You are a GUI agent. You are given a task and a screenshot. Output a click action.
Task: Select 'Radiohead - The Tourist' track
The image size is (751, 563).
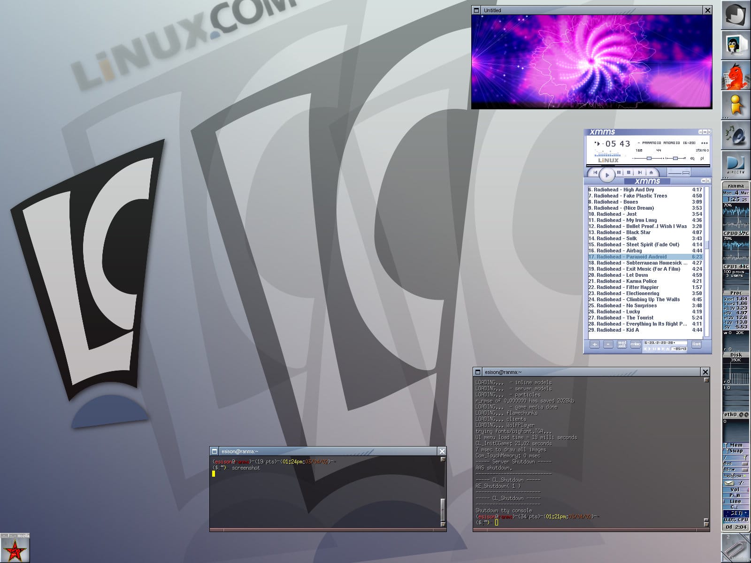click(x=645, y=318)
